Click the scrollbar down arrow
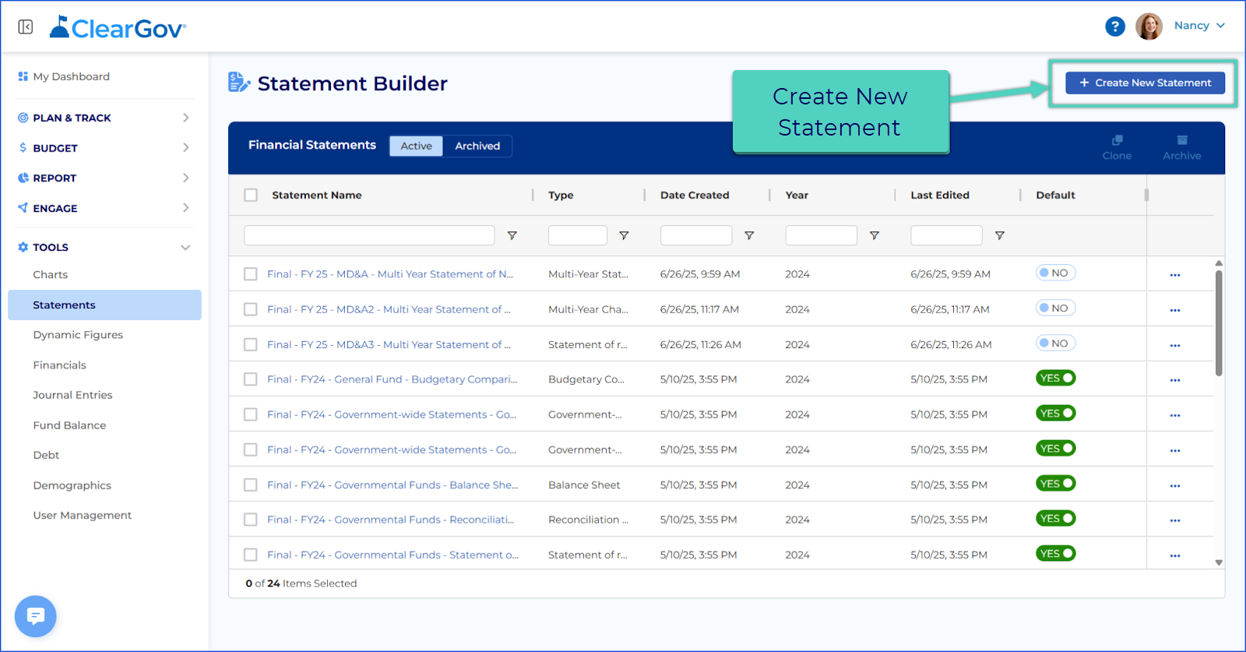The width and height of the screenshot is (1246, 652). [1219, 562]
